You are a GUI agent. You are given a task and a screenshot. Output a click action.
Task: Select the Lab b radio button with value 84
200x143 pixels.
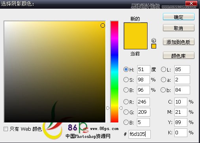pyautogui.click(x=163, y=90)
